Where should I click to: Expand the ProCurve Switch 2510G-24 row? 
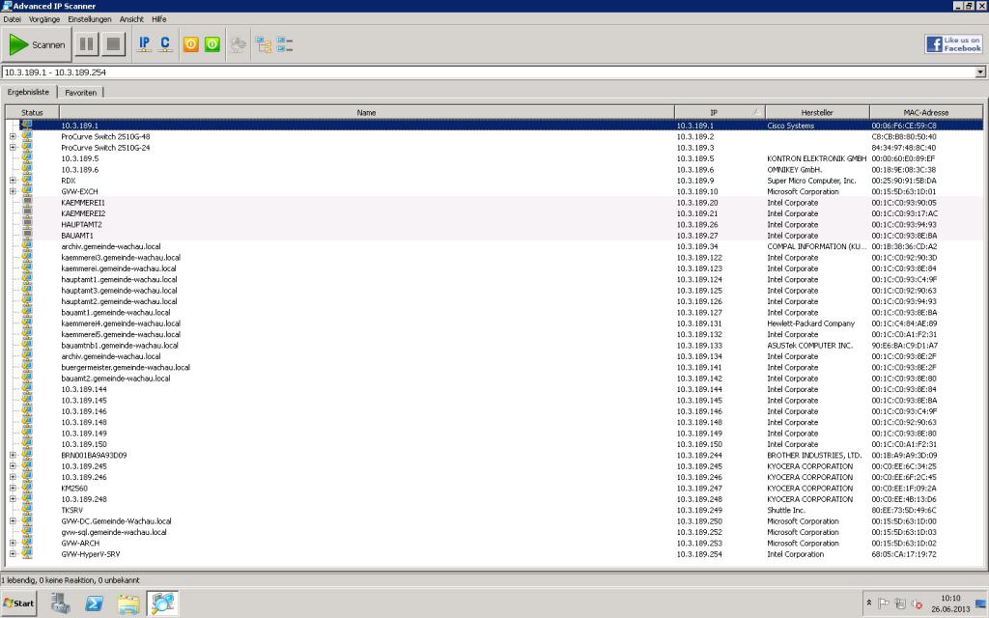click(x=13, y=148)
